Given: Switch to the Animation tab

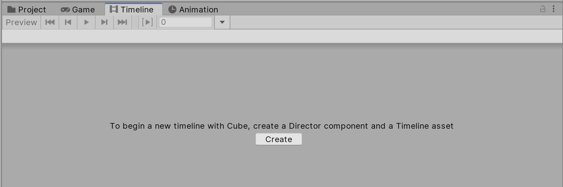Looking at the screenshot, I should pos(198,10).
